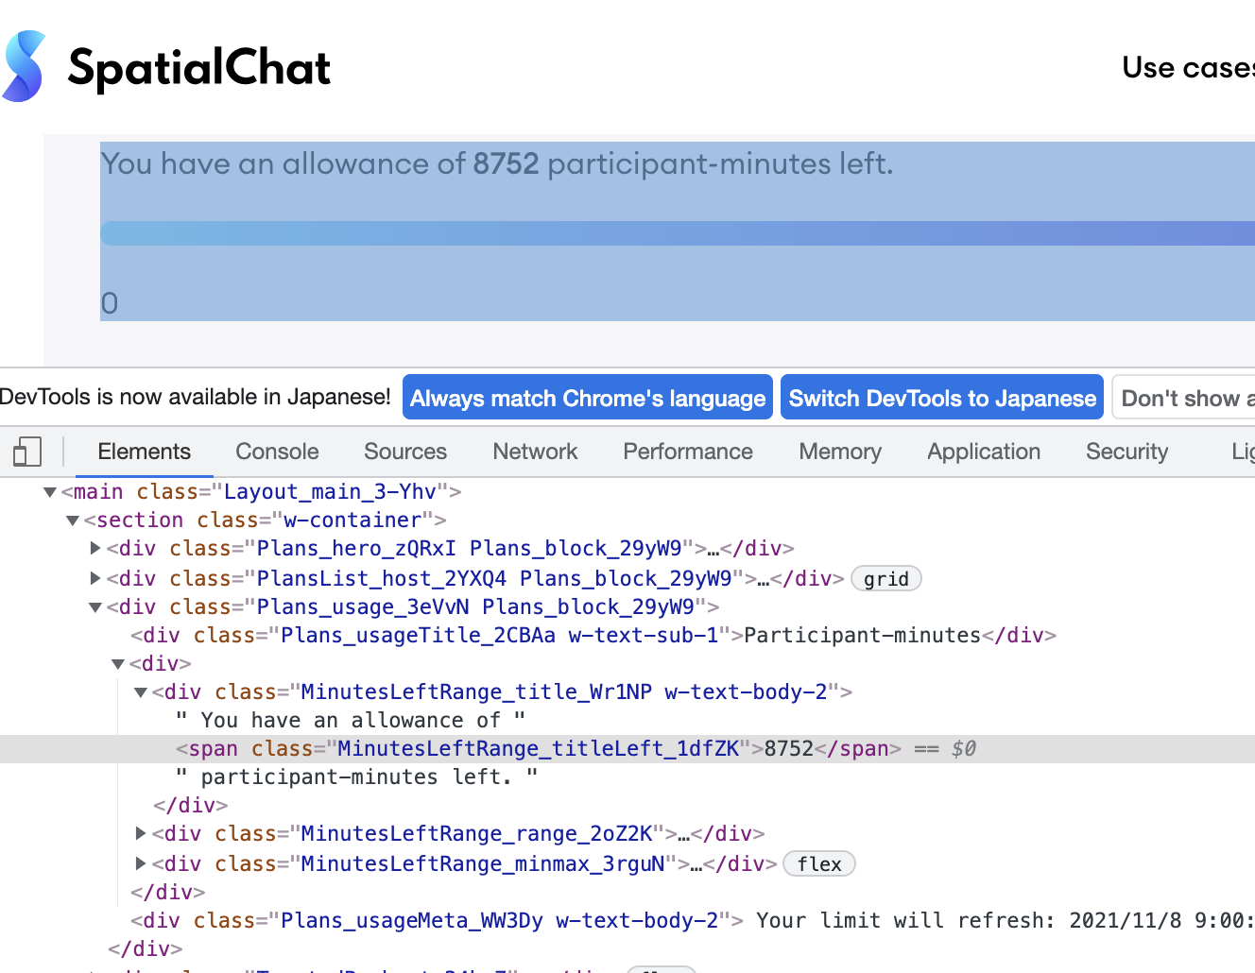1255x973 pixels.
Task: Open the Use cases menu link
Action: point(1188,68)
